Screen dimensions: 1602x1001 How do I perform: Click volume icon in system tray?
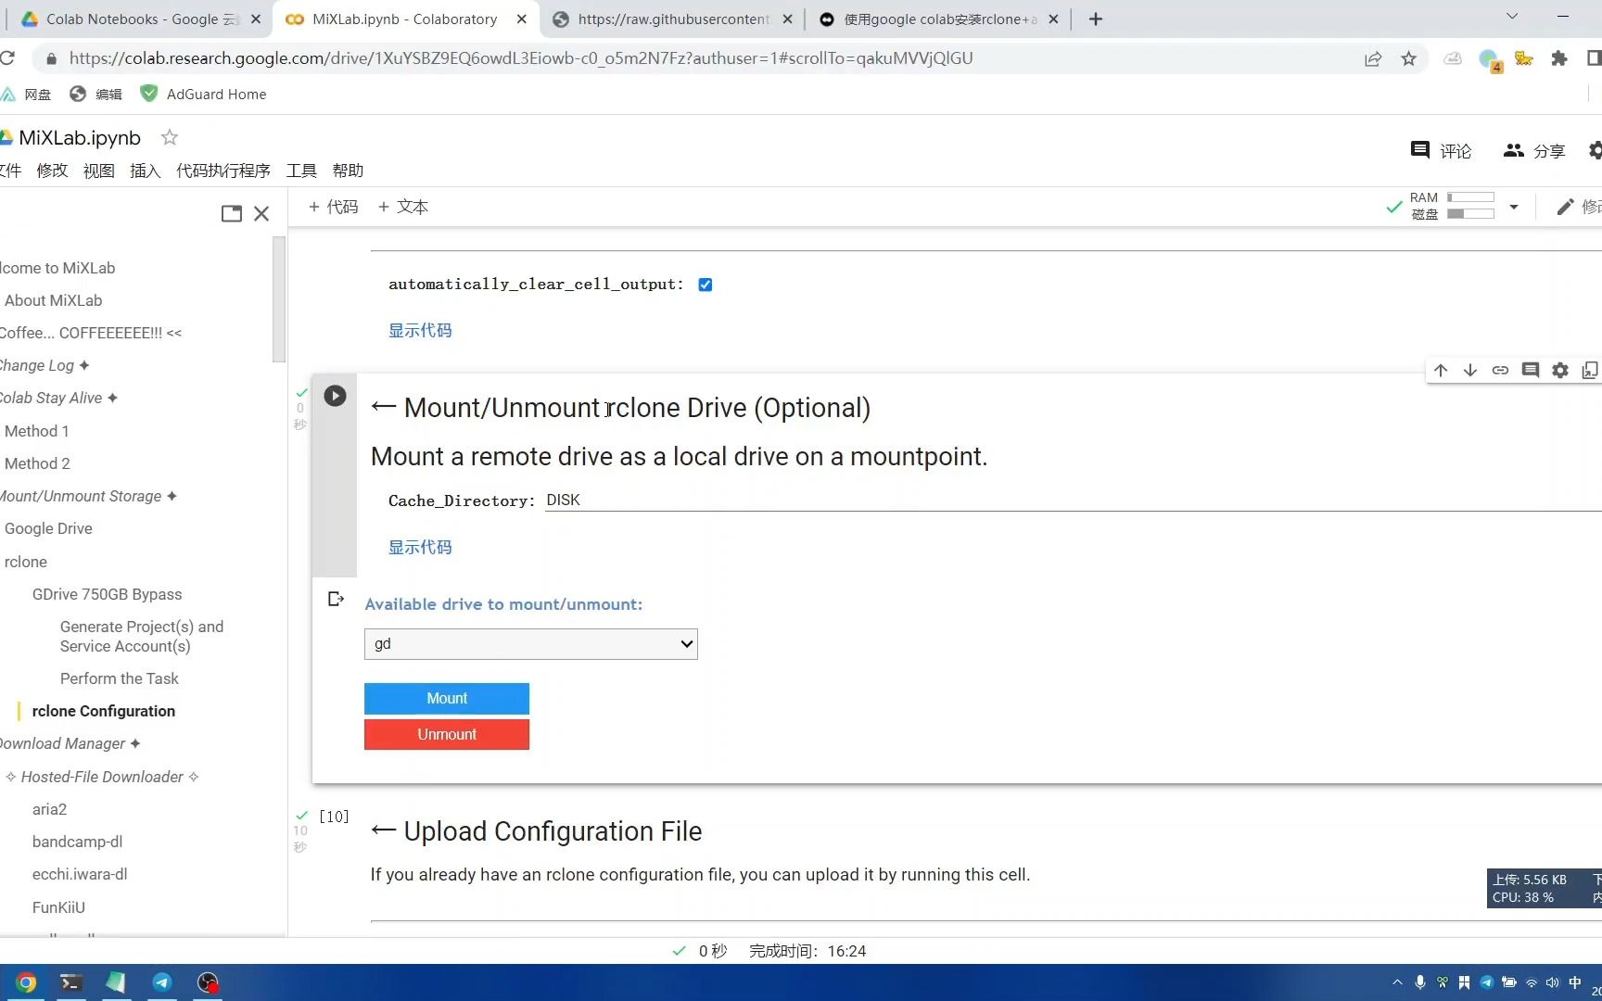(x=1553, y=982)
